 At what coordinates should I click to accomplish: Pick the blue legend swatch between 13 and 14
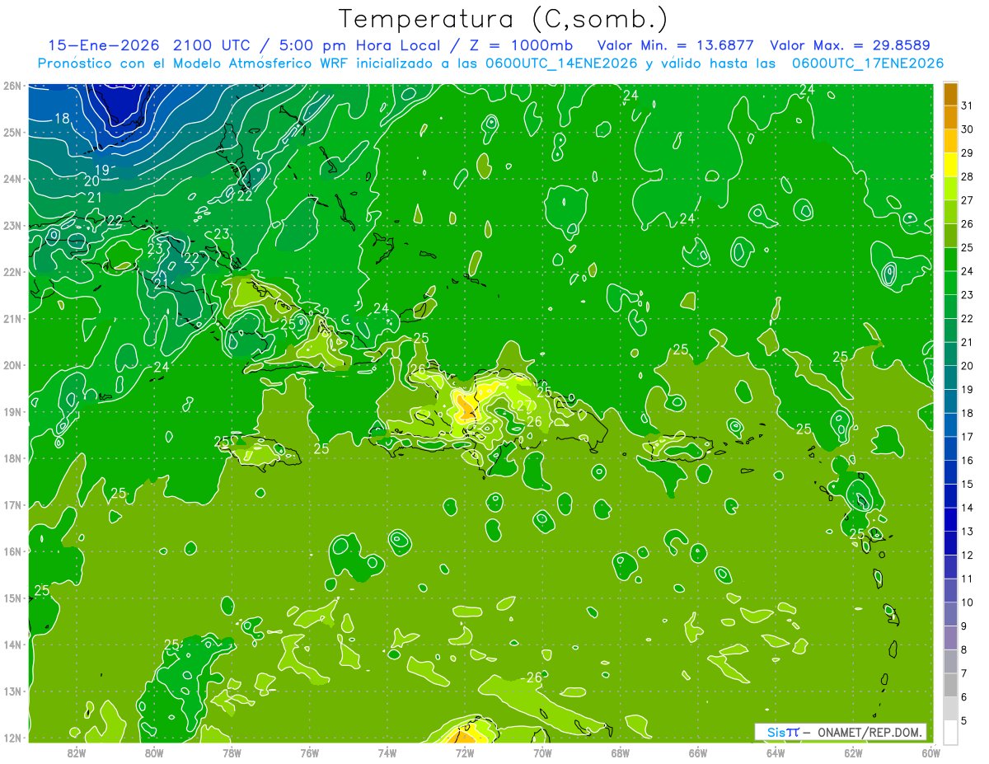pos(950,519)
